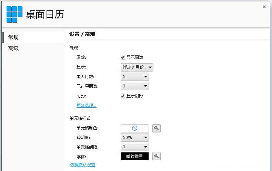Open the 显示 dropdown showing 浮动的月份

coord(137,67)
